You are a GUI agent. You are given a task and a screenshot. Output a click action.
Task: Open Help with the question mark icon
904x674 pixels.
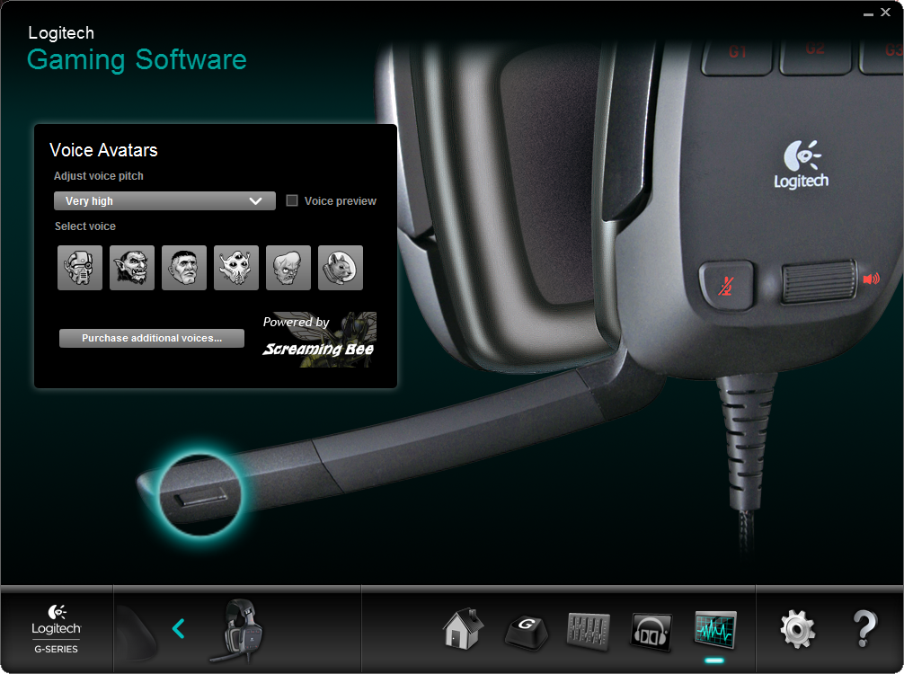(864, 630)
